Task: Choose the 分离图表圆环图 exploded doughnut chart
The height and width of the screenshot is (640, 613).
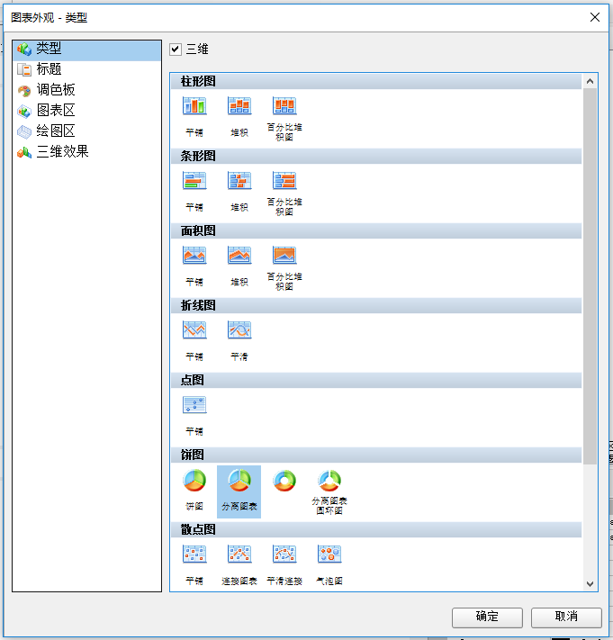Action: pyautogui.click(x=329, y=481)
